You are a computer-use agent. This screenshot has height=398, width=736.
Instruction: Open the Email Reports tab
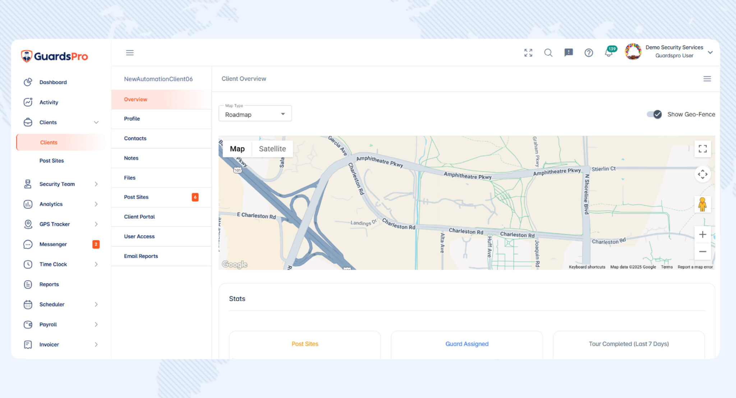coord(161,256)
